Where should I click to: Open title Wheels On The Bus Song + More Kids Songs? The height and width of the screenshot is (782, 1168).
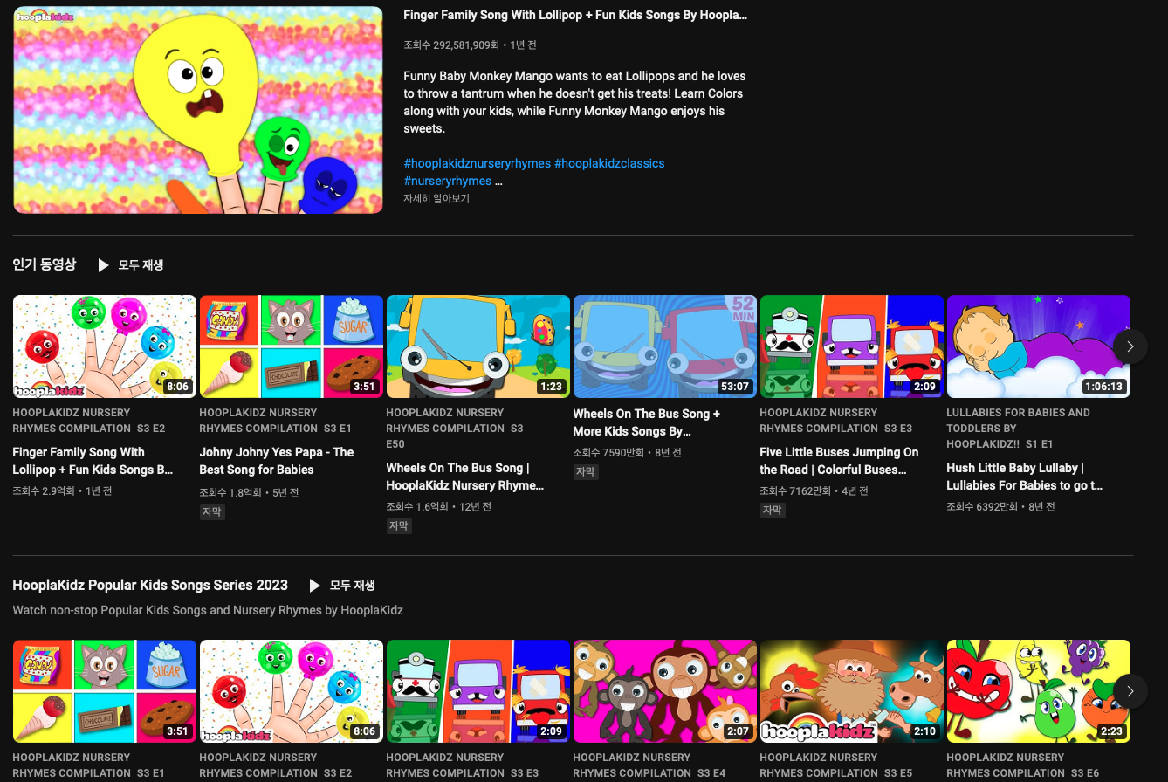click(647, 422)
